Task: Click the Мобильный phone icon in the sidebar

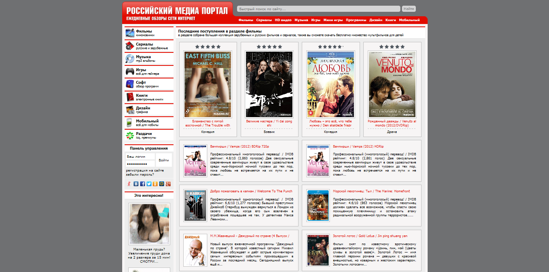Action: pyautogui.click(x=130, y=123)
